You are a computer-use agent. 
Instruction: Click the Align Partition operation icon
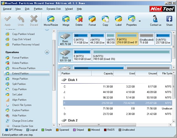pyautogui.click(x=7, y=100)
